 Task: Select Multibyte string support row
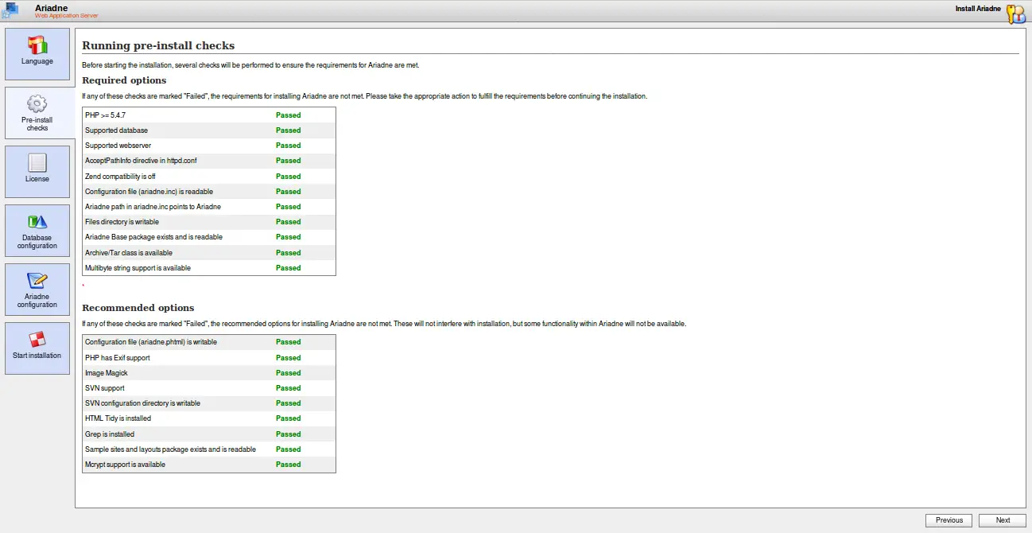209,268
